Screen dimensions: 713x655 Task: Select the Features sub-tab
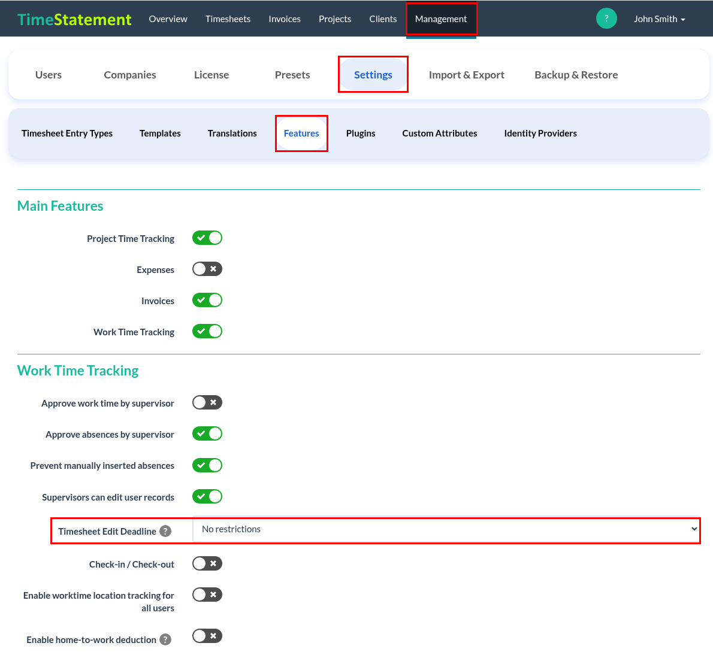click(301, 133)
